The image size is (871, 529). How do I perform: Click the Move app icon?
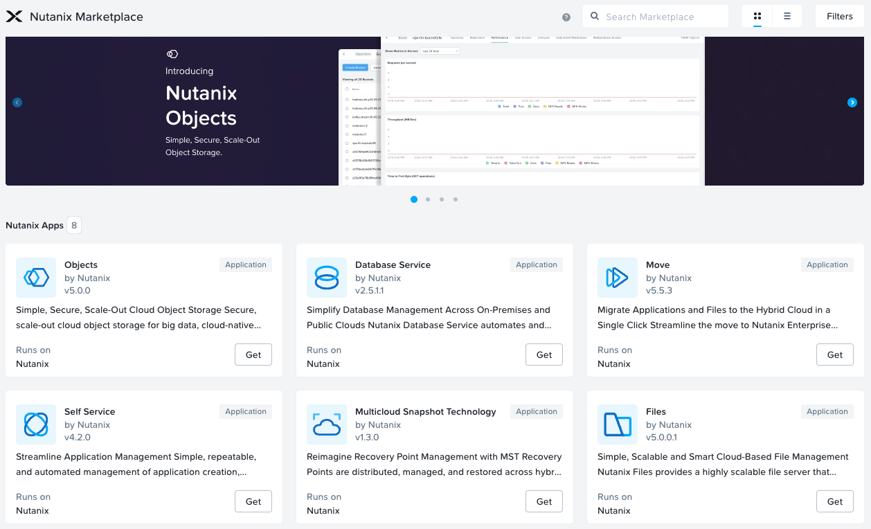pos(618,278)
